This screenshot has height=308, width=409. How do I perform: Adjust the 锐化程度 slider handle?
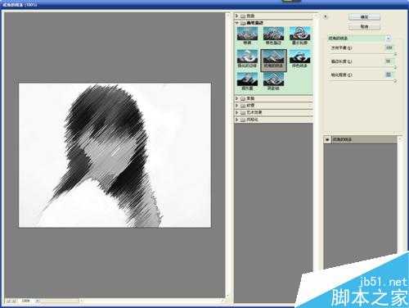point(395,81)
